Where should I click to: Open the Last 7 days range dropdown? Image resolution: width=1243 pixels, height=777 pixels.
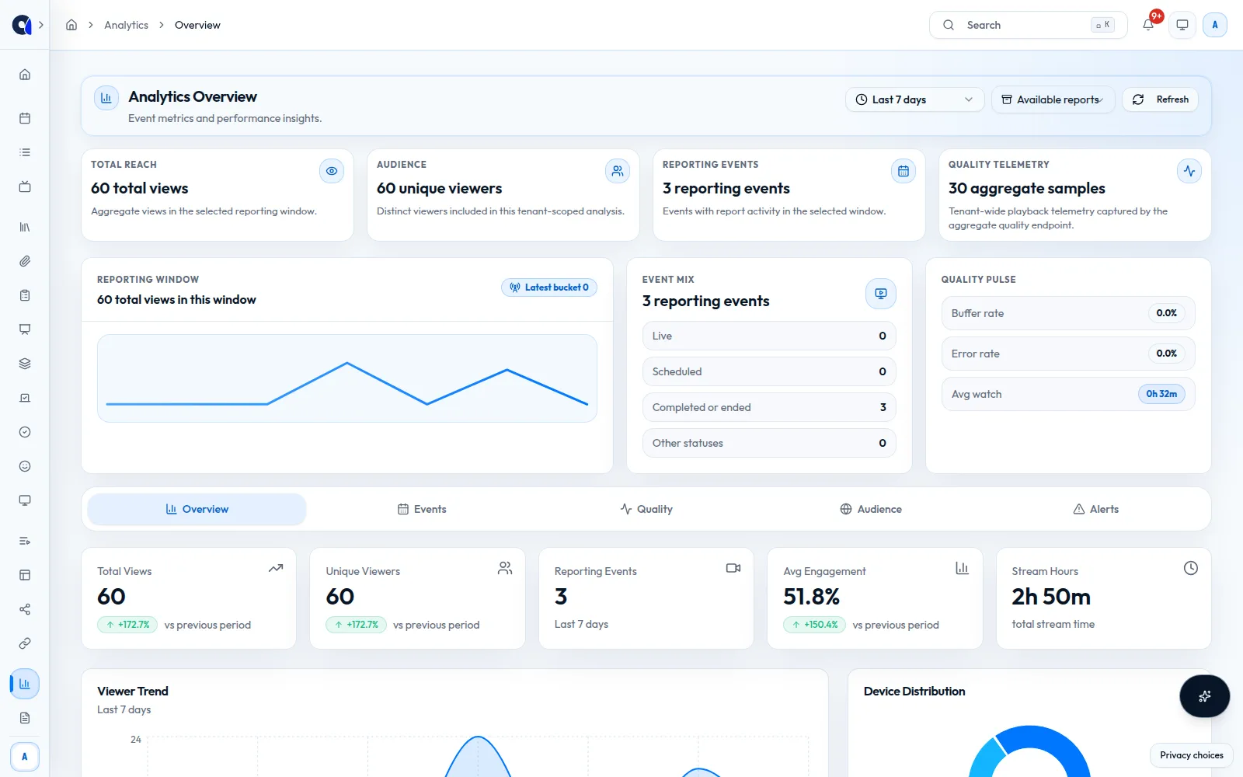tap(914, 99)
